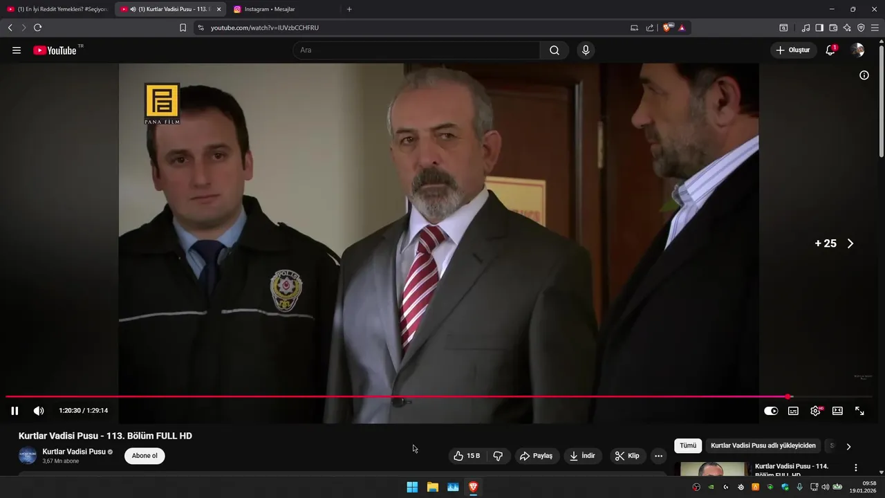Open File Explorer from taskbar
Screen dimensions: 885x498
point(433,487)
